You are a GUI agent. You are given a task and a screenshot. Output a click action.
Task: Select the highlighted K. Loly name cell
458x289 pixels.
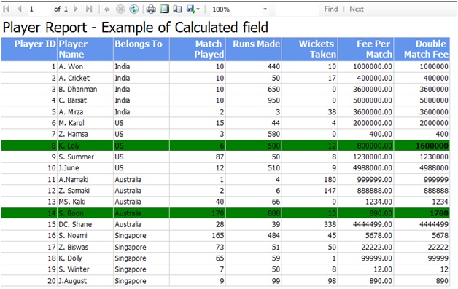(85, 146)
